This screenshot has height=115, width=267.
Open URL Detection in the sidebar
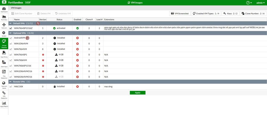coord(4,95)
